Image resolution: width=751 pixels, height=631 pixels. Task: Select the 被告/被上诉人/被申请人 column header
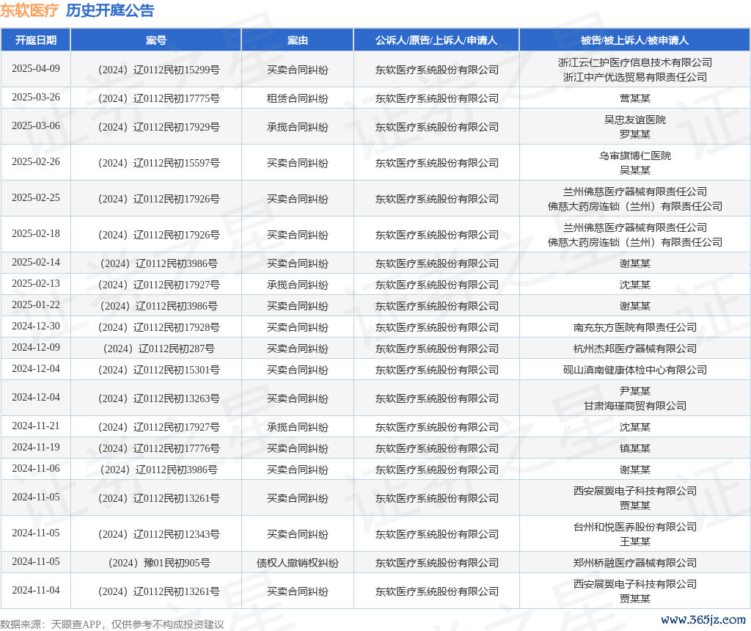point(634,40)
